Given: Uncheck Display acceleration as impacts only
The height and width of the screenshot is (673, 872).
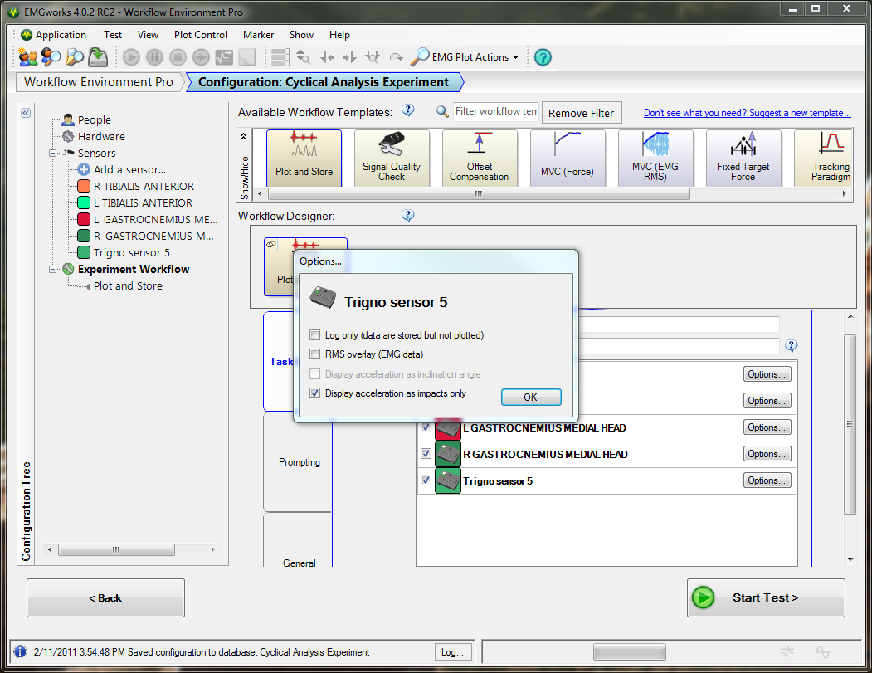Looking at the screenshot, I should pos(314,393).
